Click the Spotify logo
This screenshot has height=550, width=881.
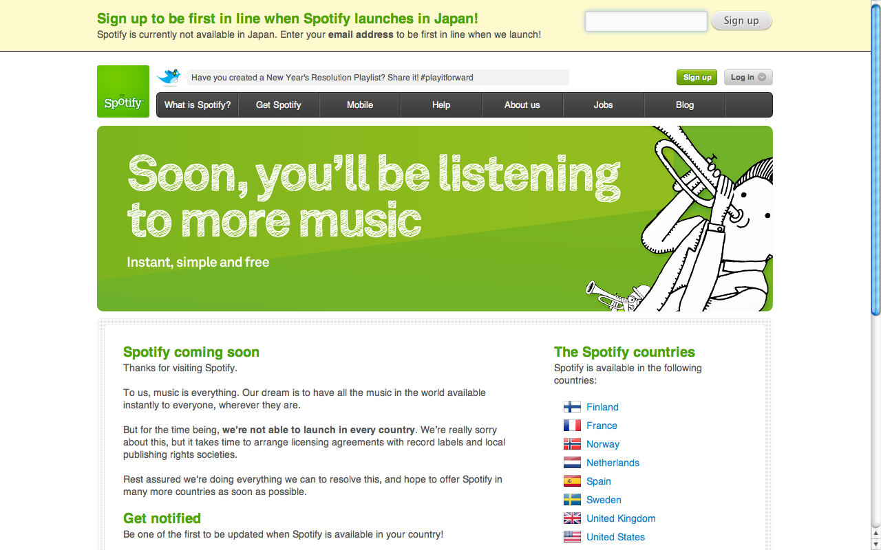[x=123, y=91]
